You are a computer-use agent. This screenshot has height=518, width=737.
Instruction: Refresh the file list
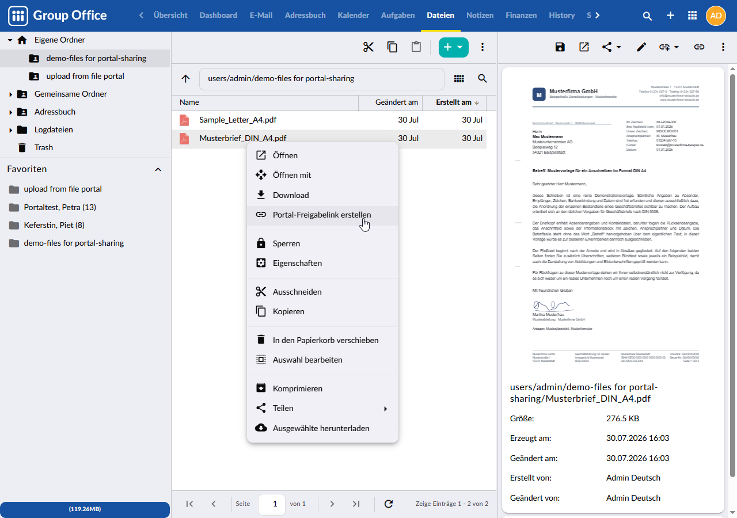click(389, 504)
